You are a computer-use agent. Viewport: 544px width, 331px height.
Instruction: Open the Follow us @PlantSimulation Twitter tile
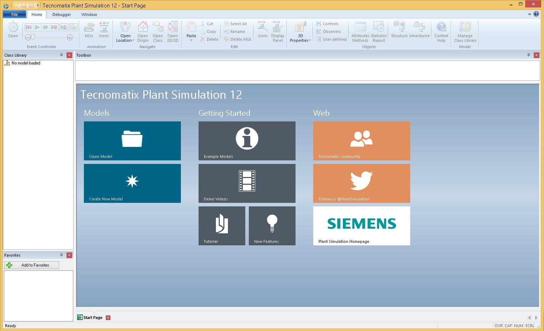362,183
